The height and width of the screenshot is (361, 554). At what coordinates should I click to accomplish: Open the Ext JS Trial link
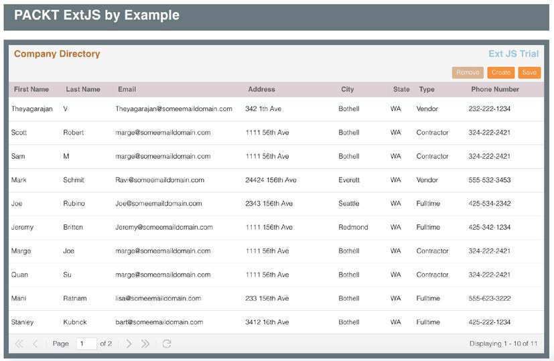(x=513, y=54)
